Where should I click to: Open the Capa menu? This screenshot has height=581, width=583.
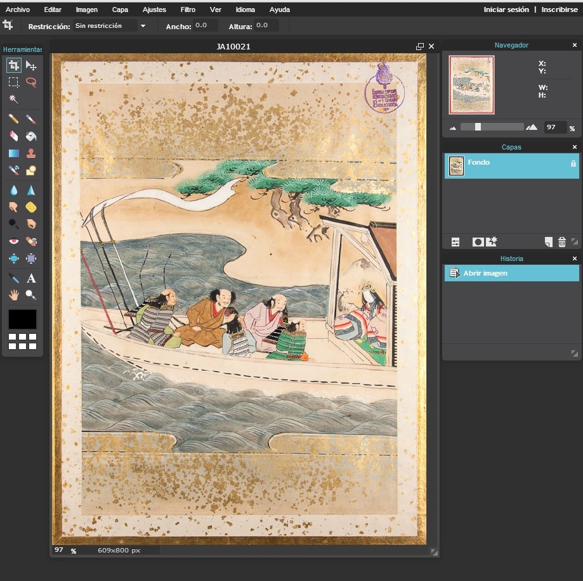coord(120,10)
